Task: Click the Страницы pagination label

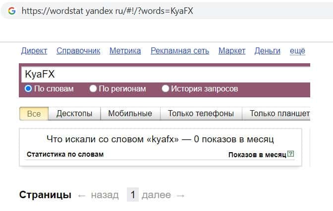Action: click(45, 195)
